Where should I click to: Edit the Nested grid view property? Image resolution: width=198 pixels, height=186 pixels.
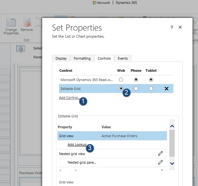pos(160,153)
